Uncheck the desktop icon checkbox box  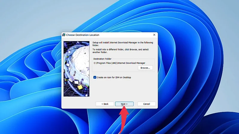(x=95, y=77)
